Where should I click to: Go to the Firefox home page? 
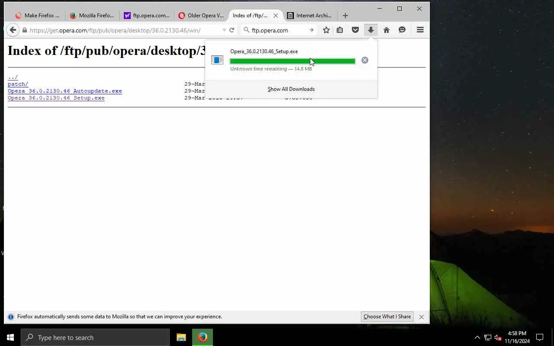387,30
